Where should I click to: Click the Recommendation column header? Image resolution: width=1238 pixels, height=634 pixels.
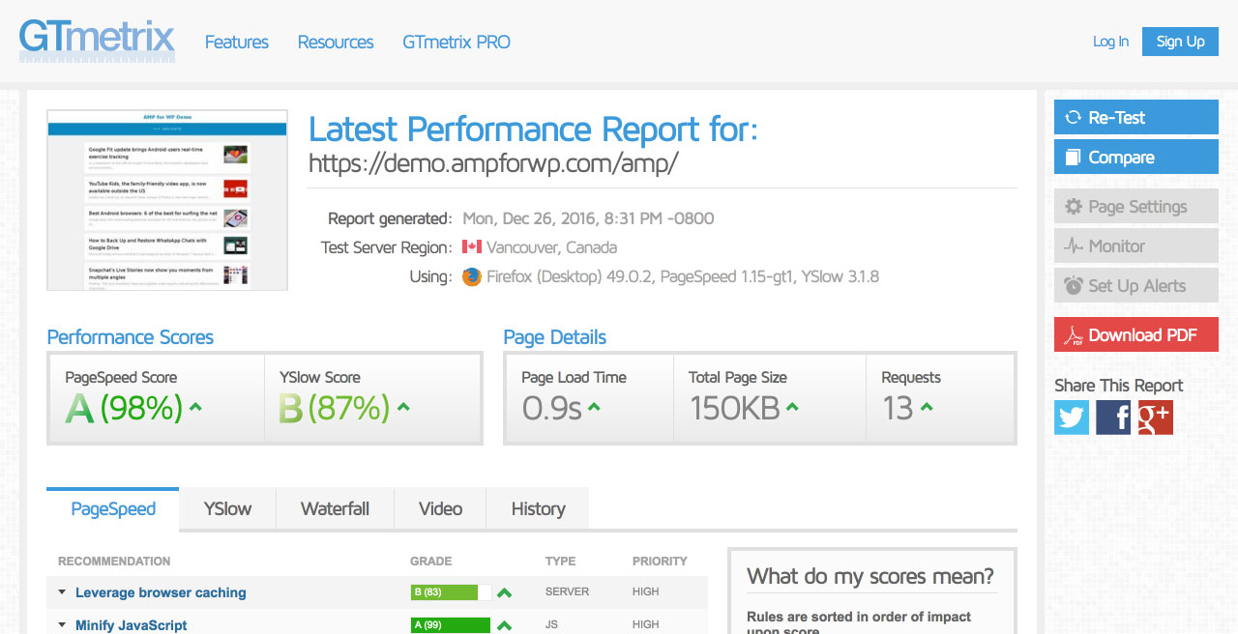coord(114,562)
